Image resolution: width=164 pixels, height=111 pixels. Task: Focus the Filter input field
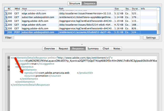pos(77,38)
